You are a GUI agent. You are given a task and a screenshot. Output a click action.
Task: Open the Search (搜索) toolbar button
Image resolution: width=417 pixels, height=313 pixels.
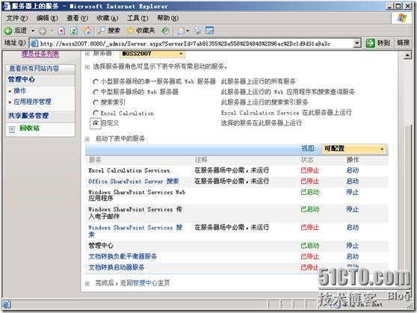click(108, 31)
